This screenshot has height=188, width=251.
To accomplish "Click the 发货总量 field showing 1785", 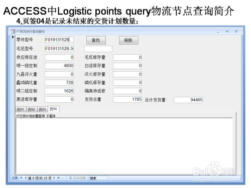I will coord(128,99).
